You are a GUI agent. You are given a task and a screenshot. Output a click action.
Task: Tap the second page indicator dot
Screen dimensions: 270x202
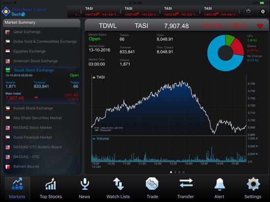point(175,172)
